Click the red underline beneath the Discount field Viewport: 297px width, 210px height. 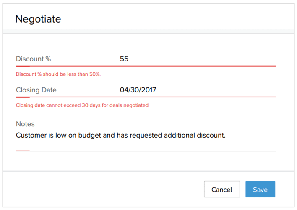click(146, 66)
